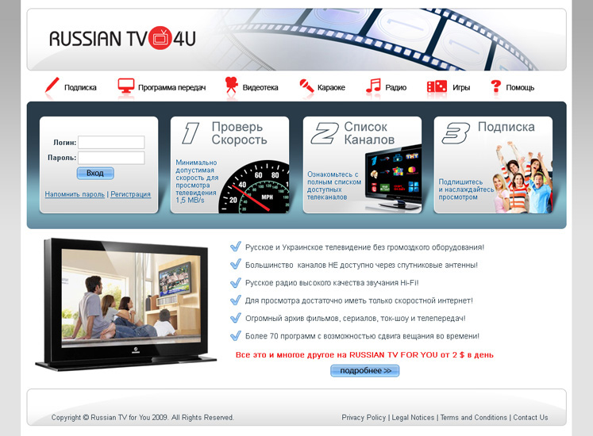Click the question mark Помощь icon
The image size is (593, 436).
[x=495, y=86]
